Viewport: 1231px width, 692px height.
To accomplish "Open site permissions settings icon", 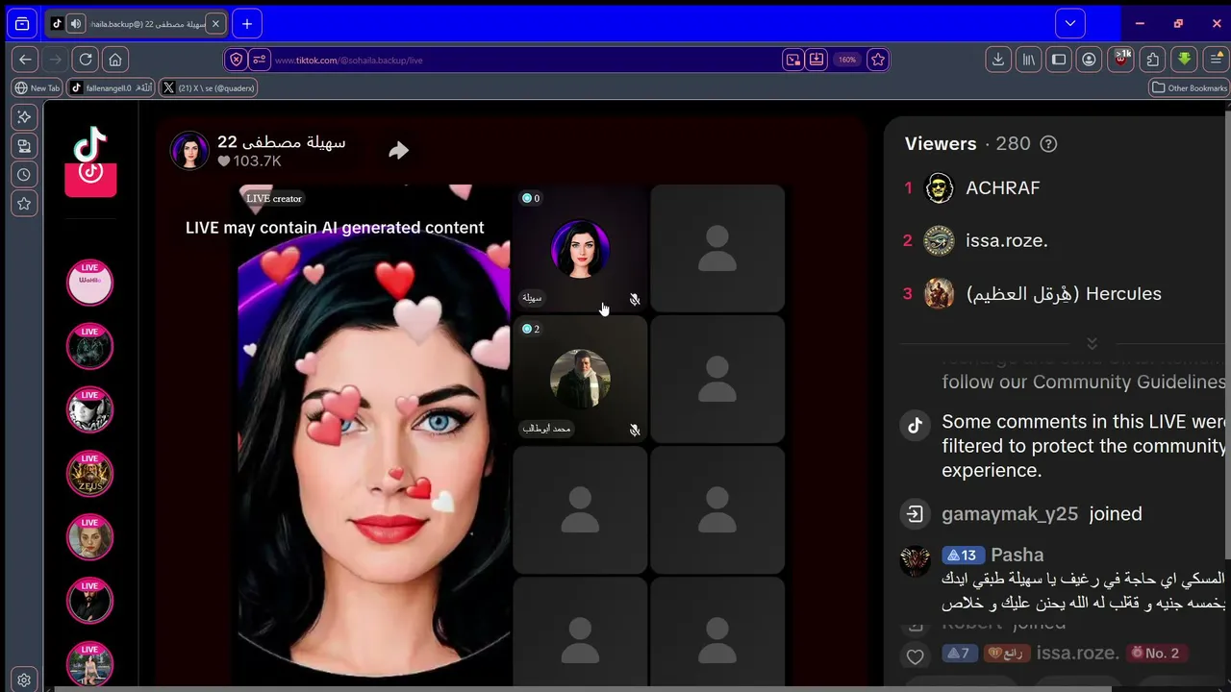I will [x=260, y=60].
